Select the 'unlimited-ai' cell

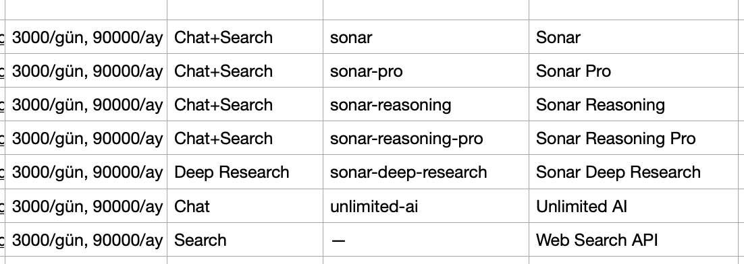(x=426, y=206)
